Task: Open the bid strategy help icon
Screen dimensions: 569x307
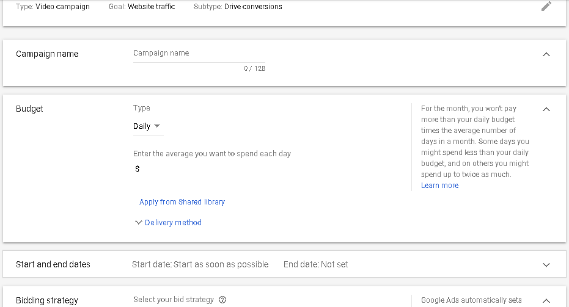Action: click(222, 300)
